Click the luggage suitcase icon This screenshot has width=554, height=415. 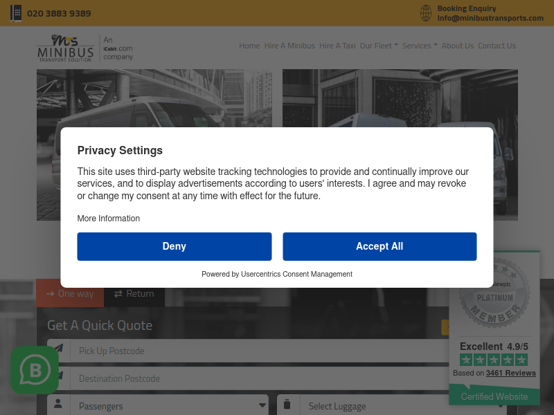[287, 405]
